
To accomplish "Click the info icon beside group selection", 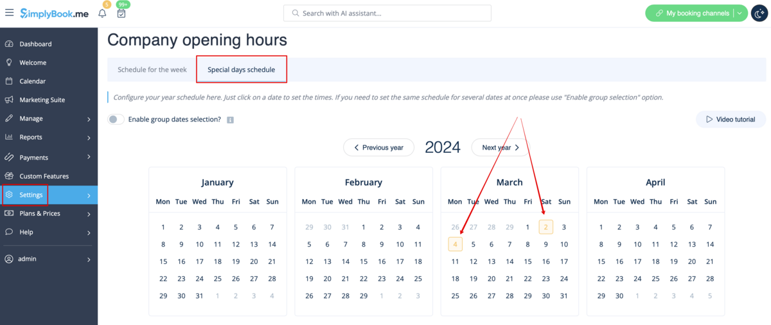I will pyautogui.click(x=230, y=119).
